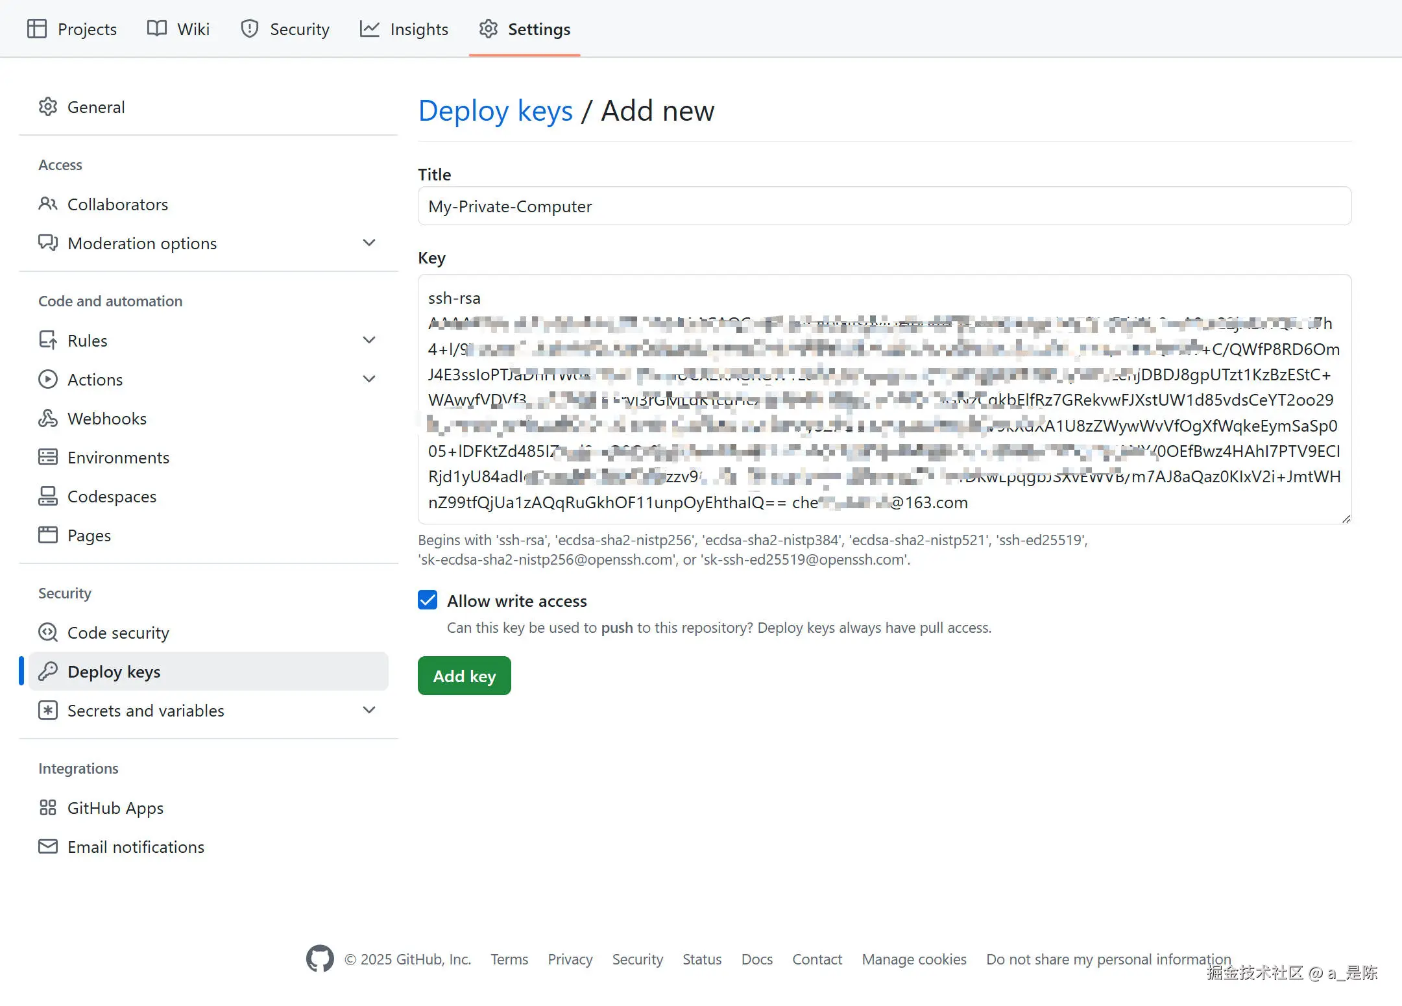Switch to the Insights tab
The height and width of the screenshot is (1006, 1402).
click(404, 29)
